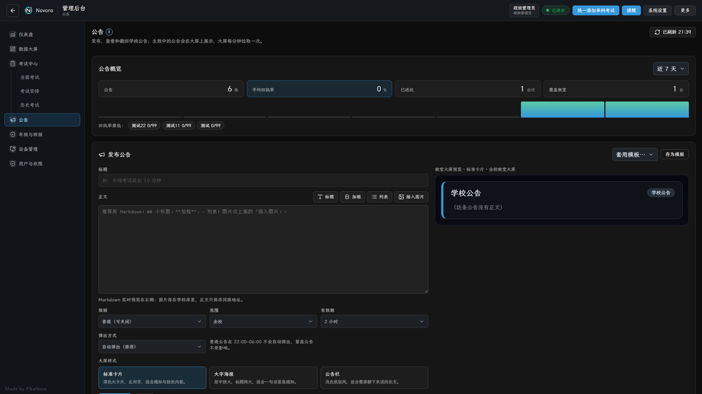Open the 套用模板 dropdown
The image size is (702, 394).
click(x=635, y=154)
